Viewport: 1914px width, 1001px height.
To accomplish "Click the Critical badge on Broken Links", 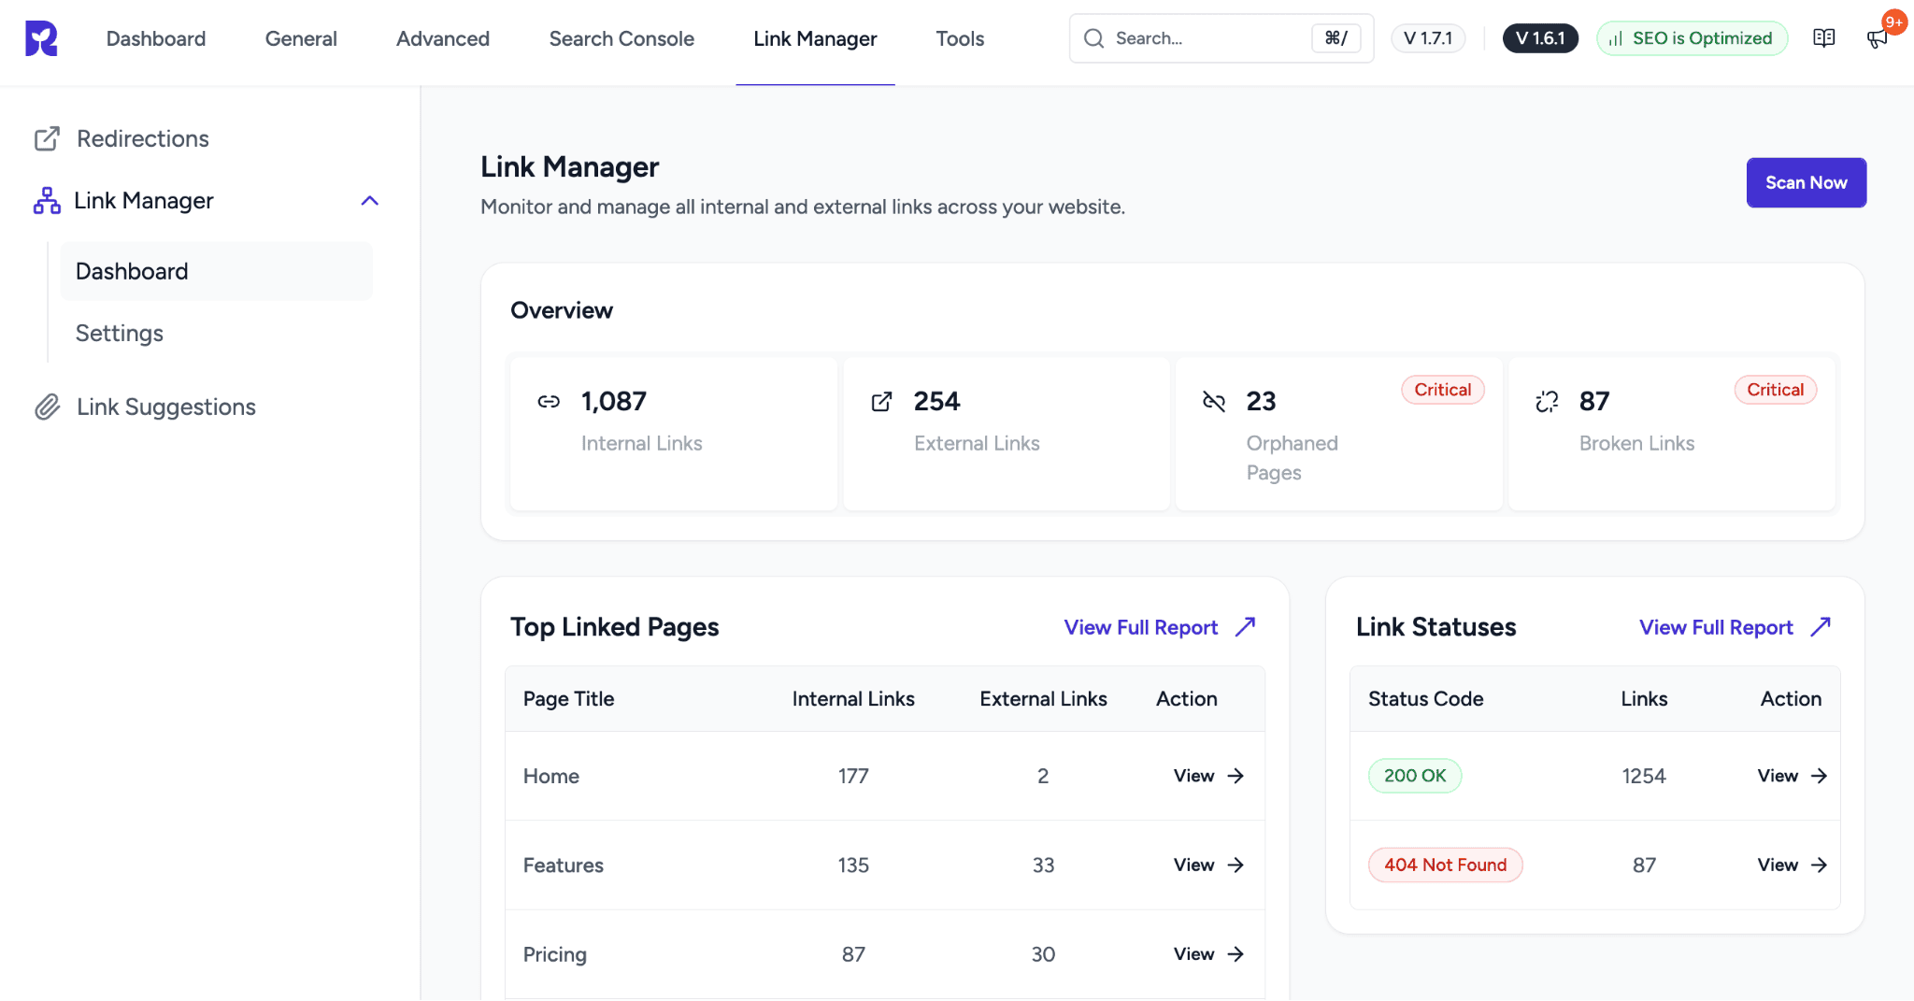I will tap(1775, 390).
